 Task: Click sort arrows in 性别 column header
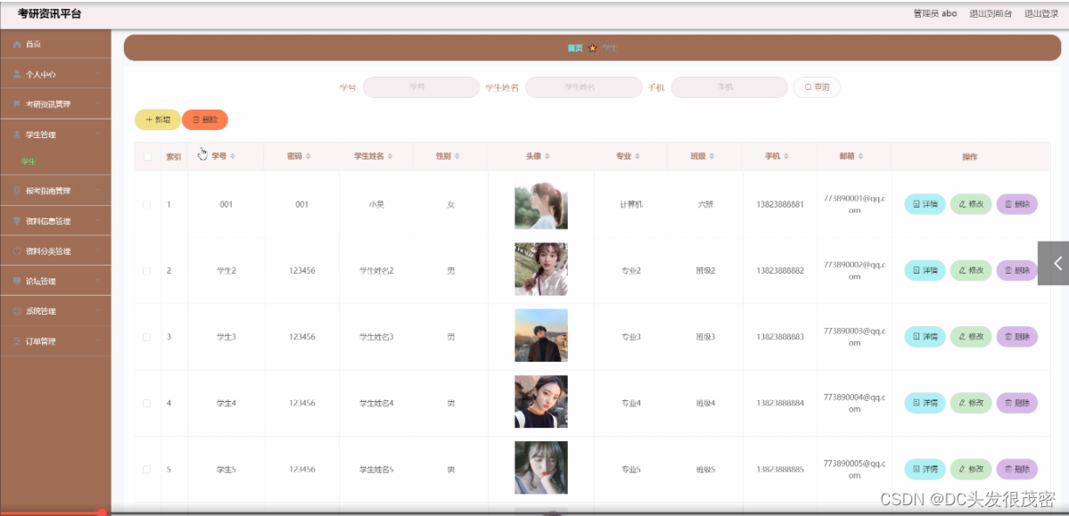tap(456, 157)
